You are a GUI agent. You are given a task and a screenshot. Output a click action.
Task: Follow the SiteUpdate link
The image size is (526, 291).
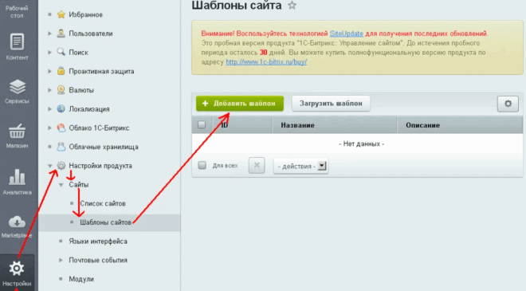[x=346, y=33]
